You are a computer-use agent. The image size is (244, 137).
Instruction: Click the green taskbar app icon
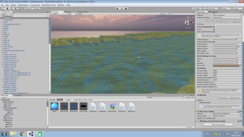click(x=40, y=134)
